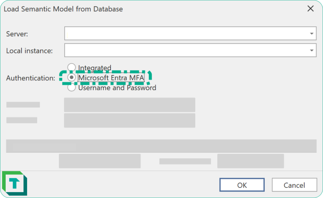
Task: Select Username and Password authentication
Action: (x=72, y=88)
